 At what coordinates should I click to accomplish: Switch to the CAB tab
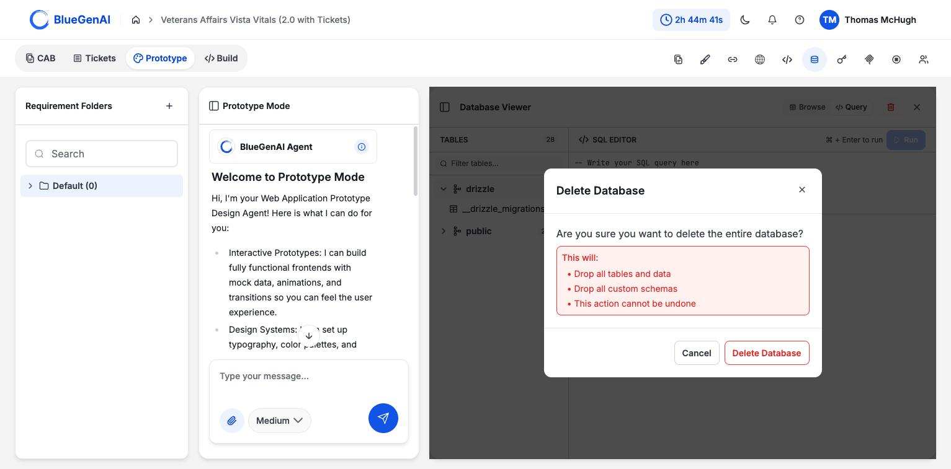tap(40, 58)
